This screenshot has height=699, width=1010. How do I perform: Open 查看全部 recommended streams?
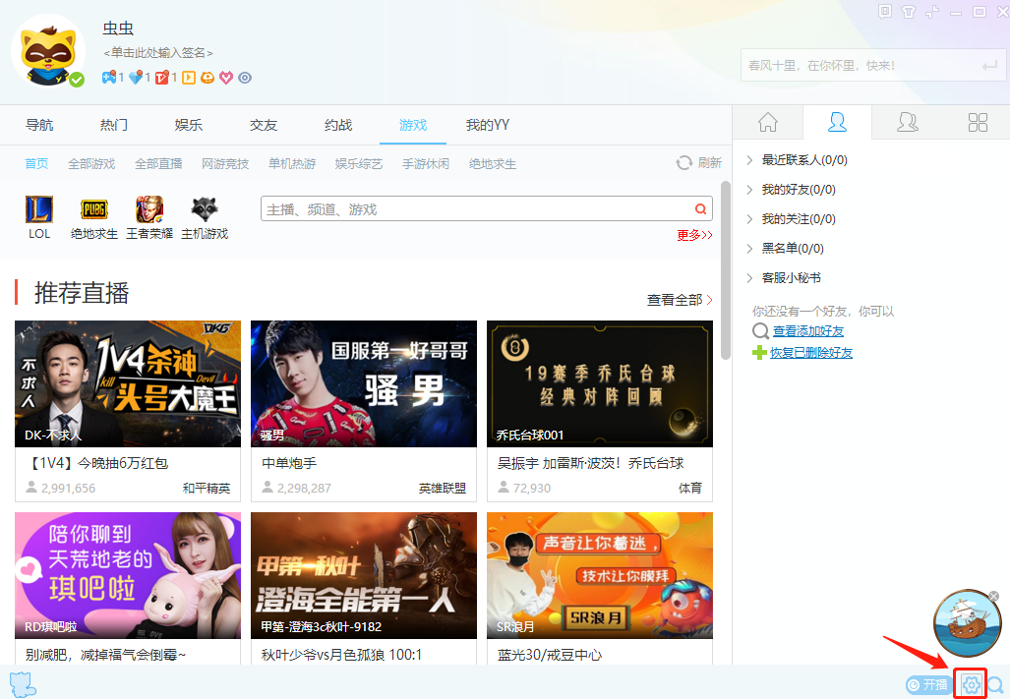(x=680, y=299)
